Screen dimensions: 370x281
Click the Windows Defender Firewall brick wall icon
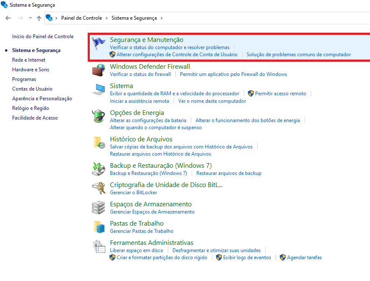(x=99, y=70)
